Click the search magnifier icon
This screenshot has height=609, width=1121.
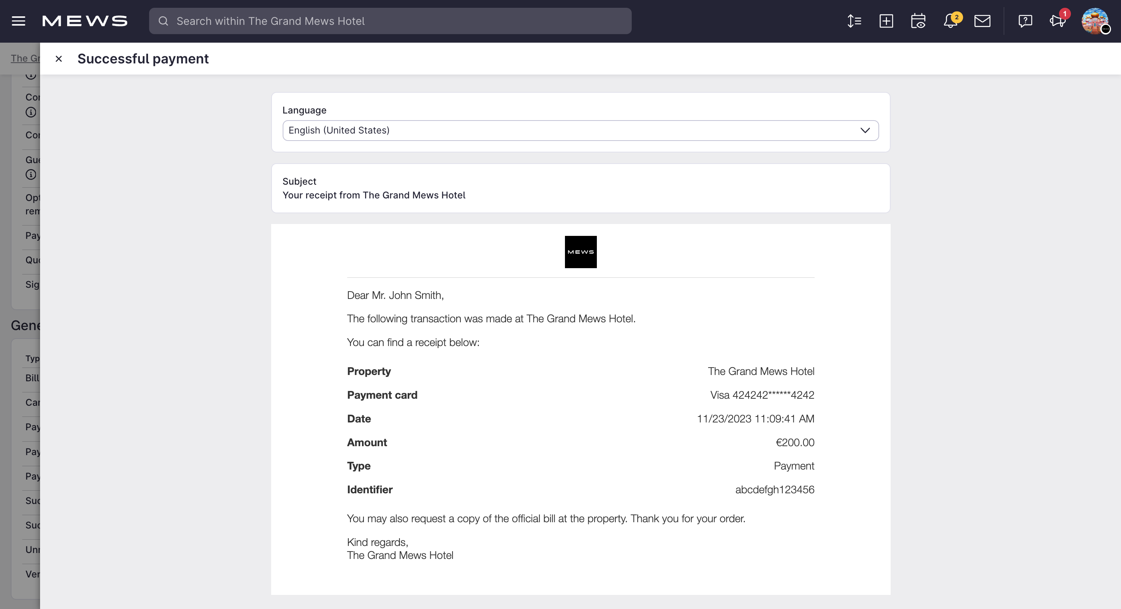[163, 21]
